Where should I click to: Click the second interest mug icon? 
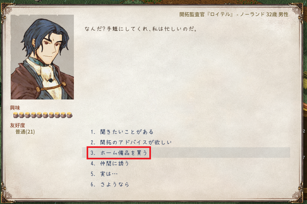22,115
